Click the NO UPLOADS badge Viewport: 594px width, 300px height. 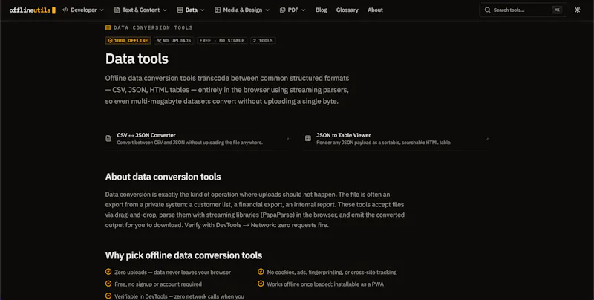(174, 41)
